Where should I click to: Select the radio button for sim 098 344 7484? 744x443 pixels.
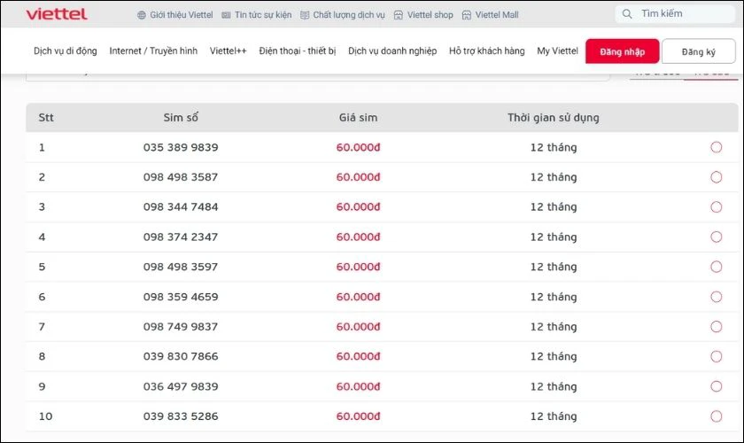(x=716, y=207)
